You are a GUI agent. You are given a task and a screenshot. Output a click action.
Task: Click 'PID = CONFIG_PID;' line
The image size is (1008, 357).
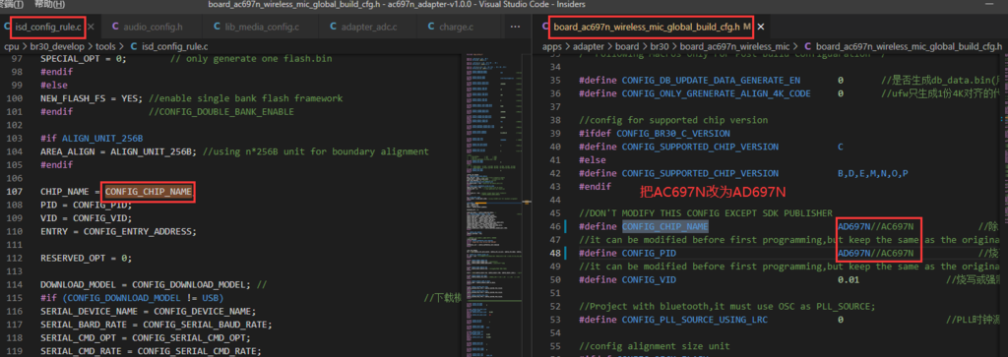click(x=87, y=205)
